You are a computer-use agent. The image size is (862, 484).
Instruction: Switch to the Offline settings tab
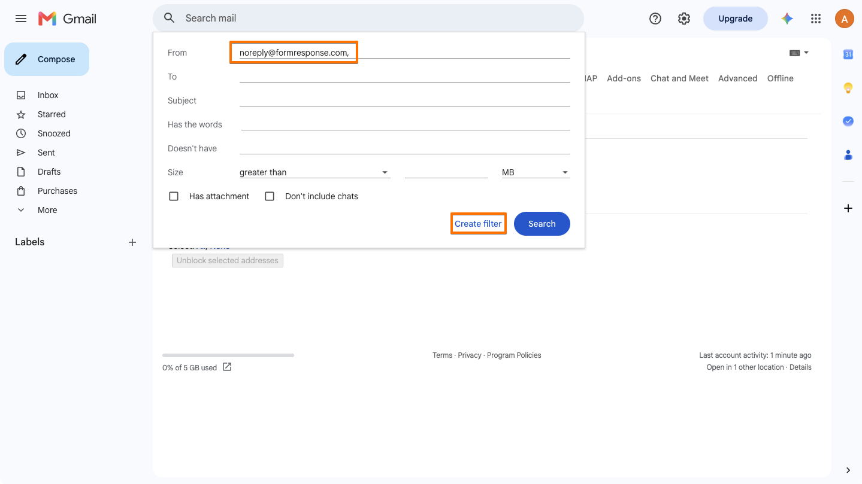[780, 78]
